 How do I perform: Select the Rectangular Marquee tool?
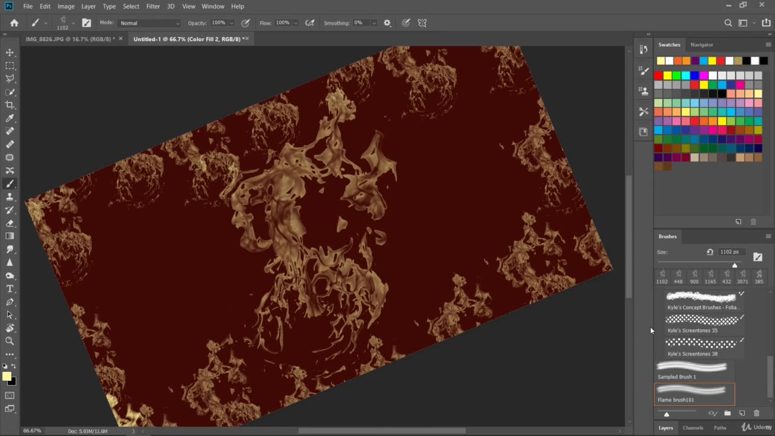click(10, 66)
